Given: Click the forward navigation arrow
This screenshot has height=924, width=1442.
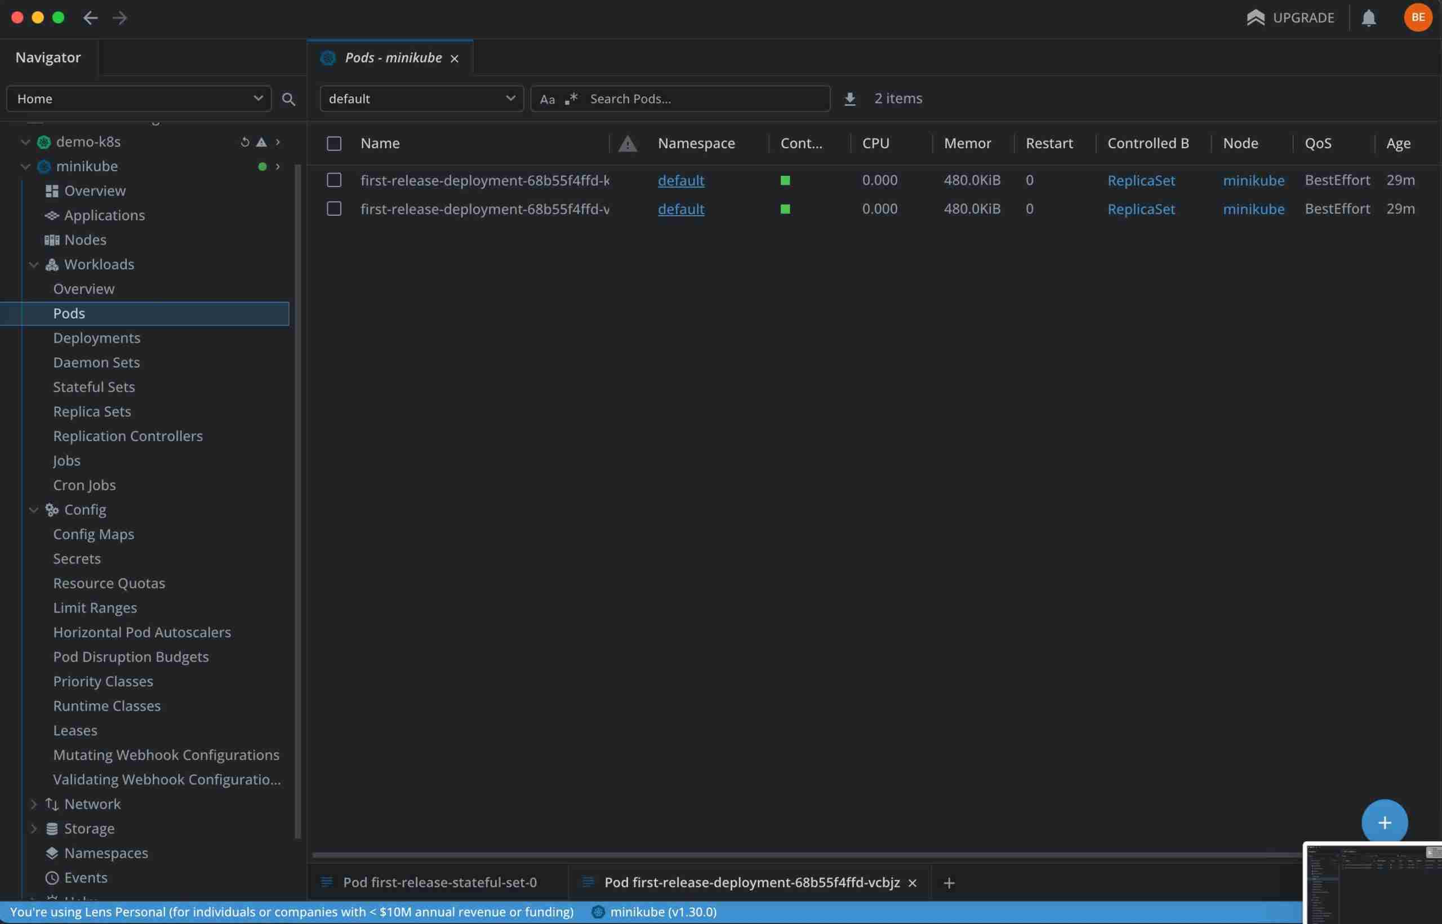Looking at the screenshot, I should [x=119, y=18].
